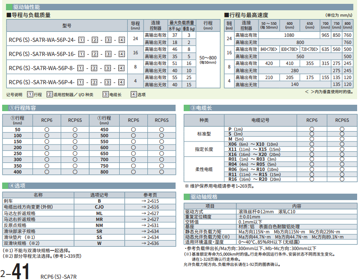Viewport: 361px width, 280px height.
Task: Click the 静态允许负载力矩 row label
Action: [x=203, y=232]
